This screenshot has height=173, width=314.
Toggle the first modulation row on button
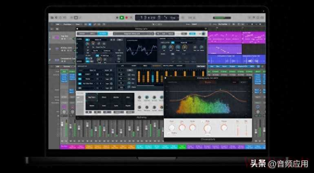coord(80,75)
